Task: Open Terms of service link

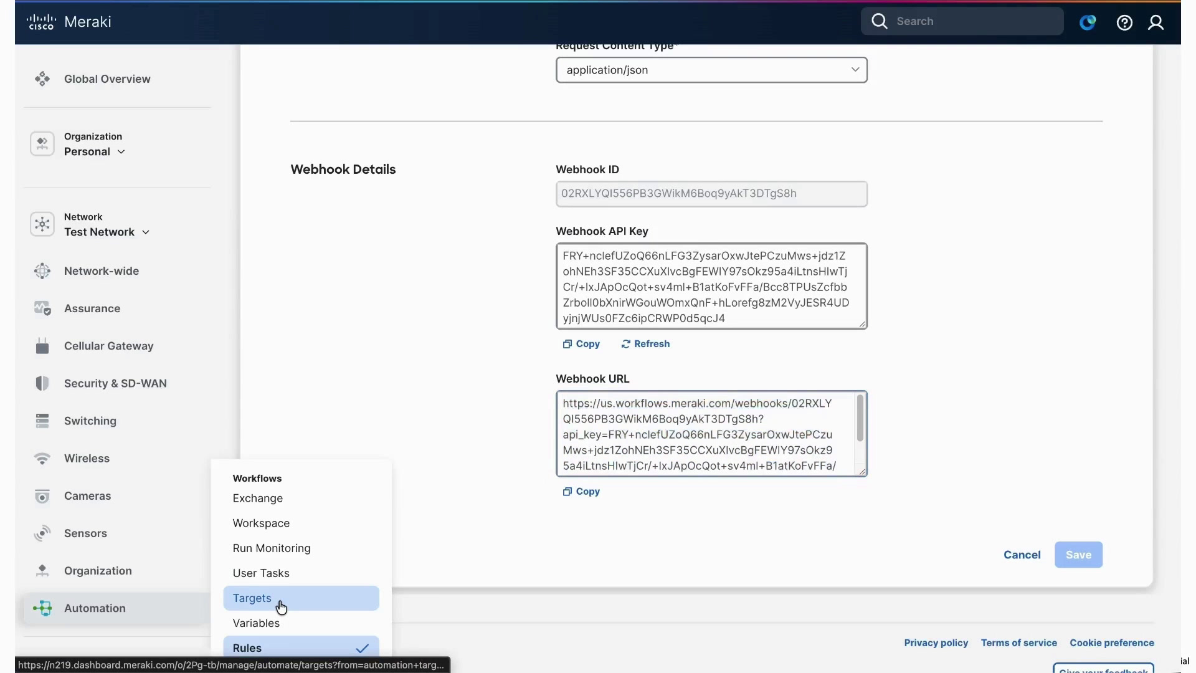Action: [1018, 643]
